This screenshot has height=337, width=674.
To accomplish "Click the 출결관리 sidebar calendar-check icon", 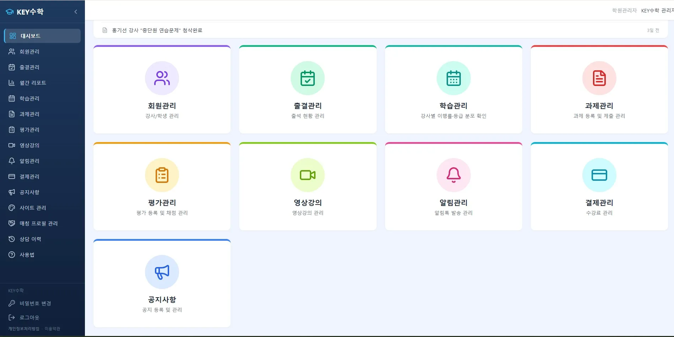I will click(x=12, y=67).
